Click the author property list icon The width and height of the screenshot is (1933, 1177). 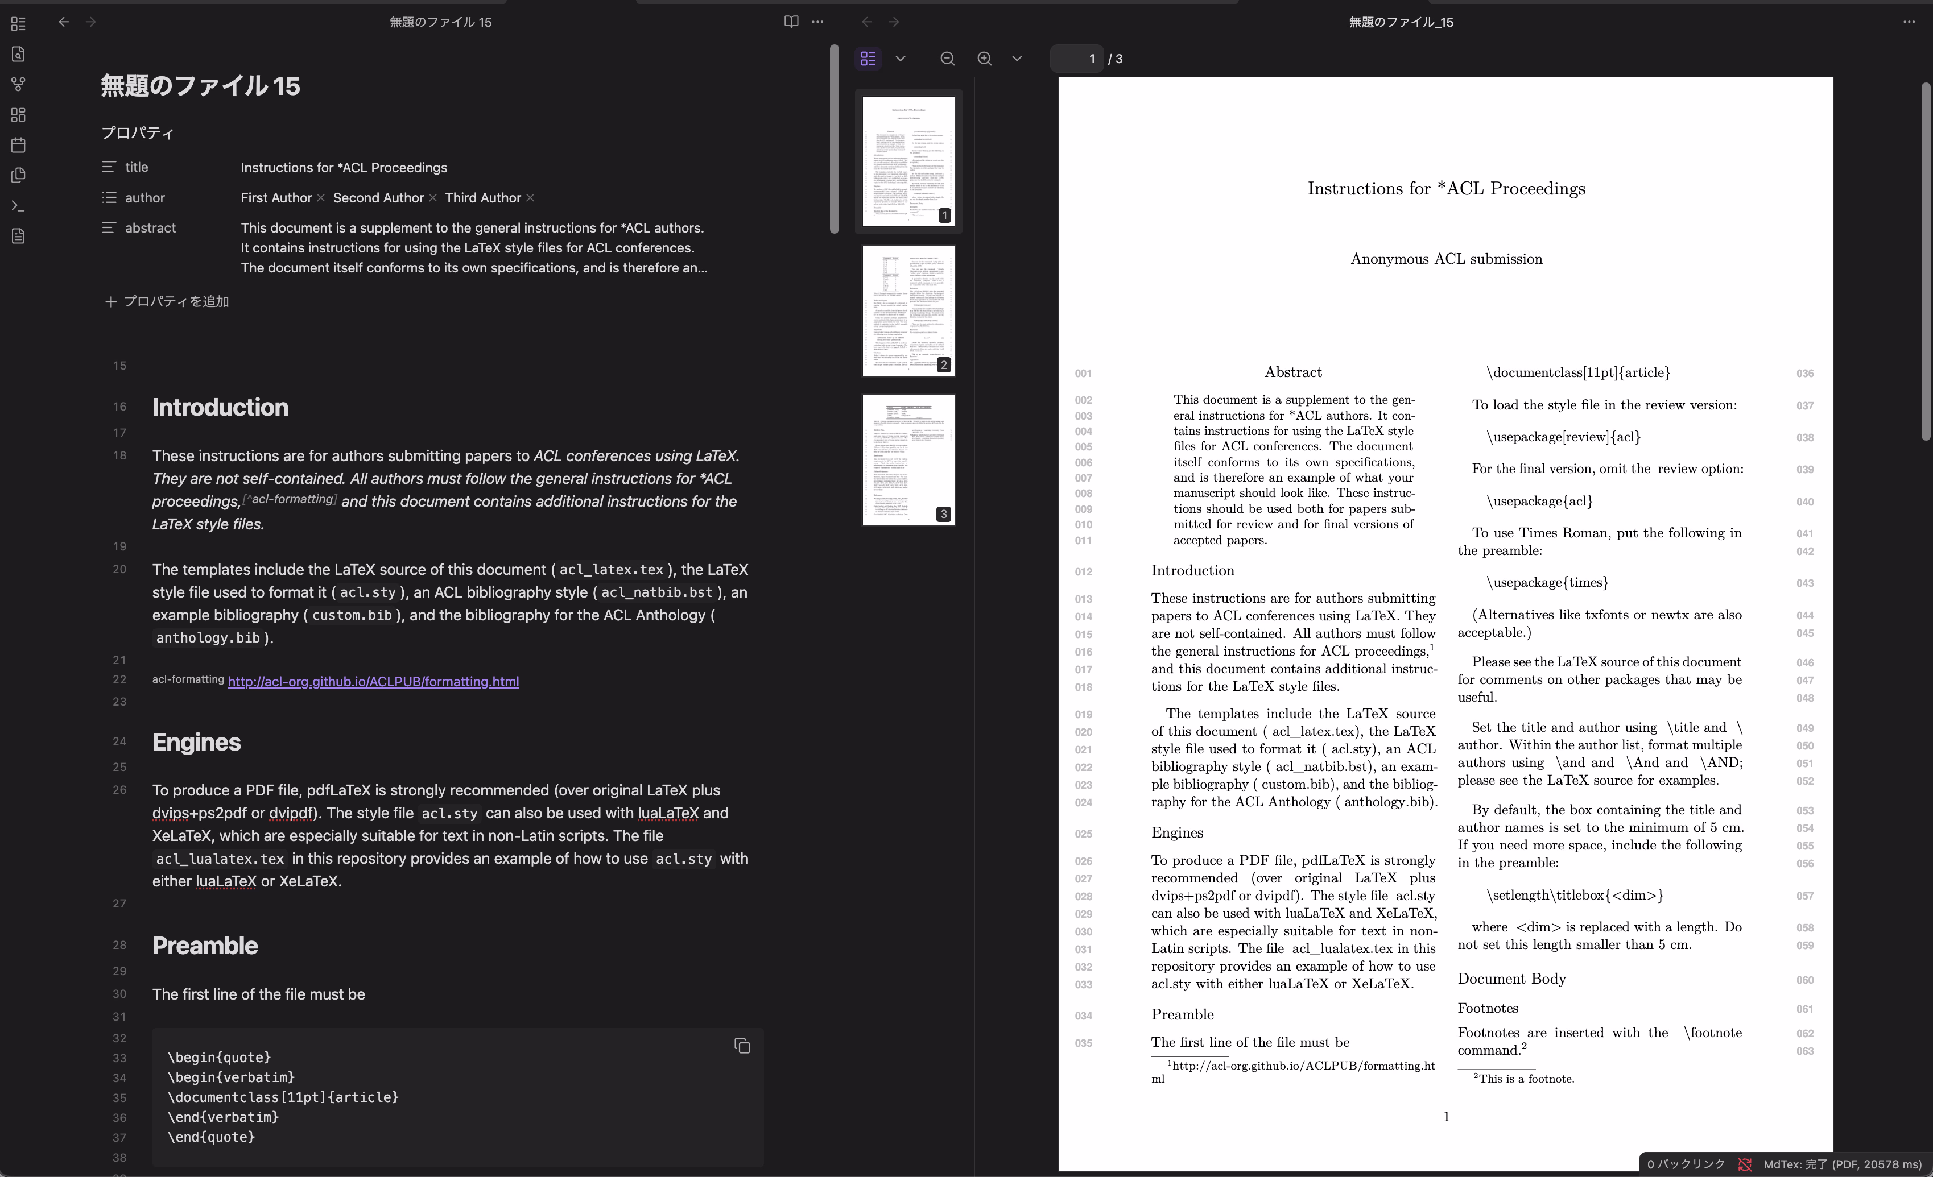click(x=109, y=198)
